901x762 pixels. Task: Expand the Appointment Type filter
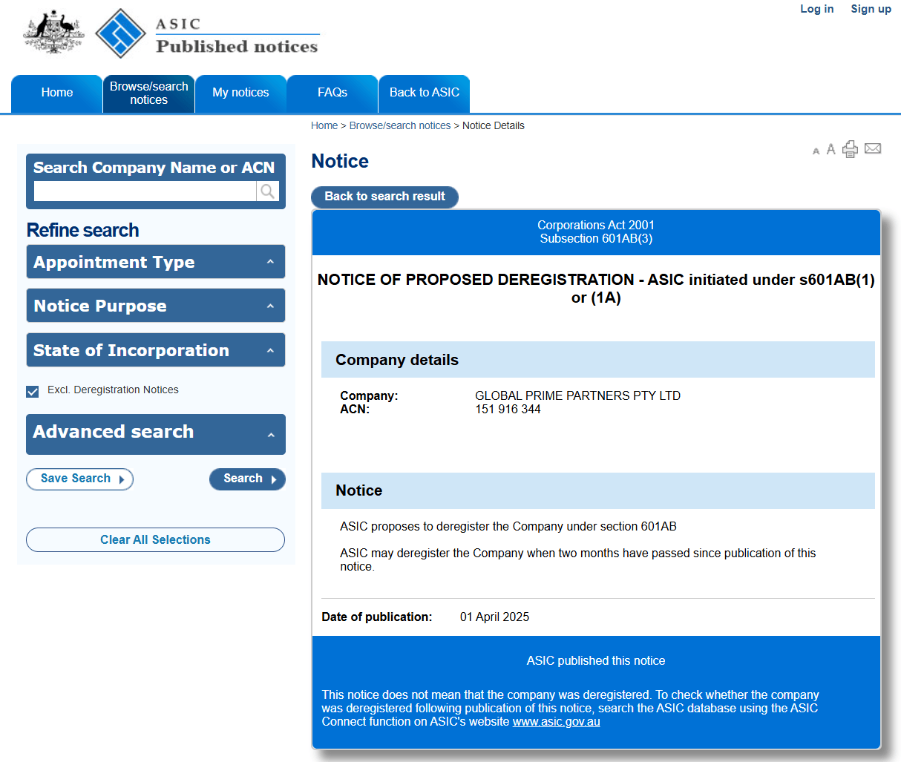click(x=156, y=262)
